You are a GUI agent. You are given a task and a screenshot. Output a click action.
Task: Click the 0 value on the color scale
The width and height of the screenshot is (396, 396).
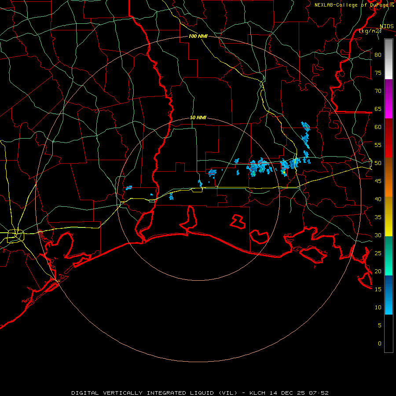tap(380, 344)
